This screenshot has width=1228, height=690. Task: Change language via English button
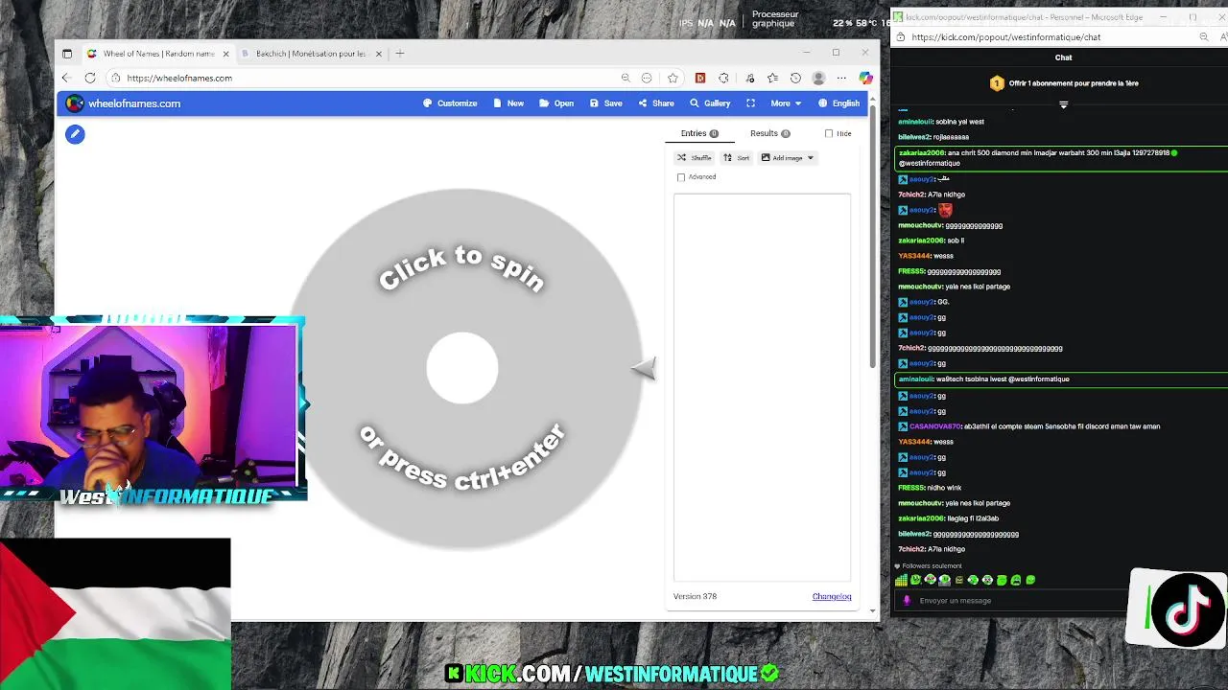point(838,103)
